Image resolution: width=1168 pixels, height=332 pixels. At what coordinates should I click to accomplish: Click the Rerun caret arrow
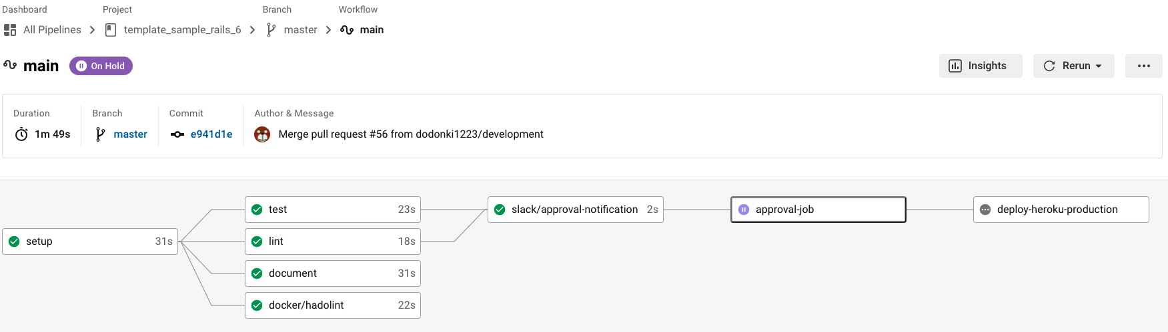click(x=1099, y=67)
